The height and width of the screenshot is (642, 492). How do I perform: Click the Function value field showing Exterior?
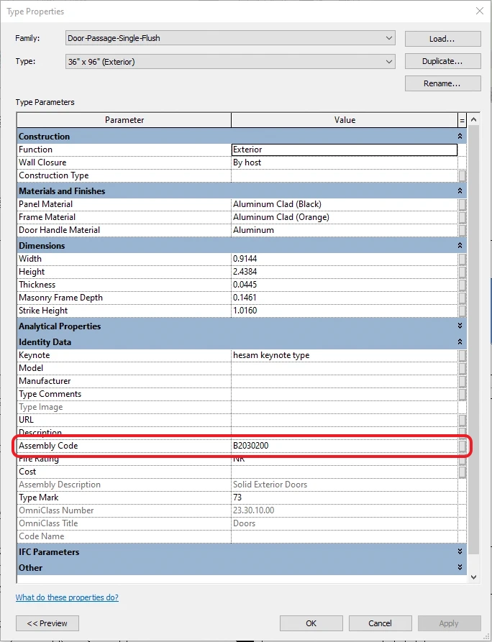(x=344, y=150)
